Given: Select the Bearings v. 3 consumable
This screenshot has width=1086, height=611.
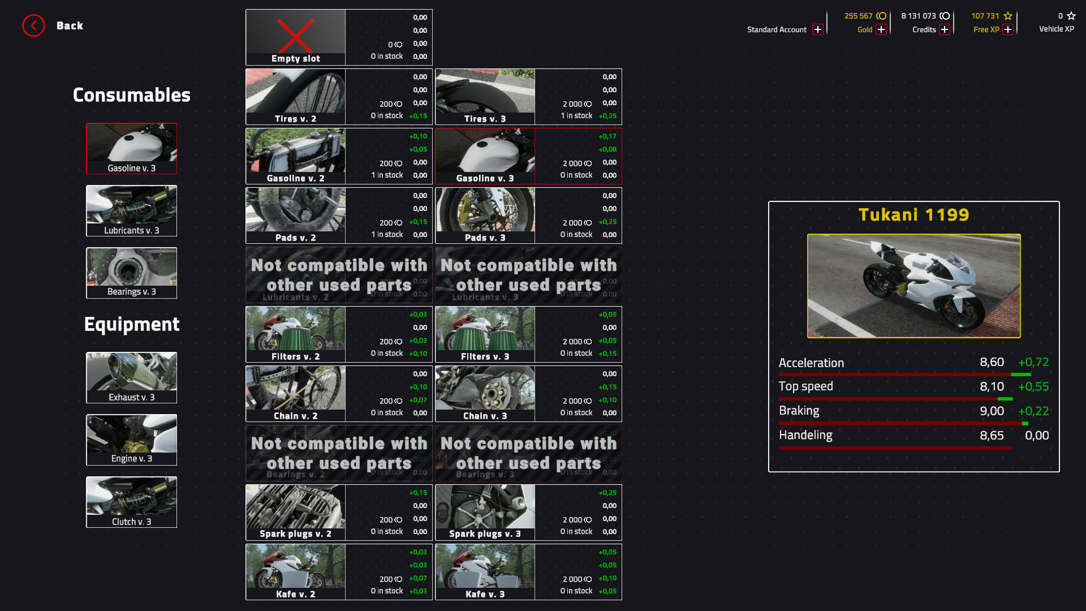Looking at the screenshot, I should [x=131, y=273].
